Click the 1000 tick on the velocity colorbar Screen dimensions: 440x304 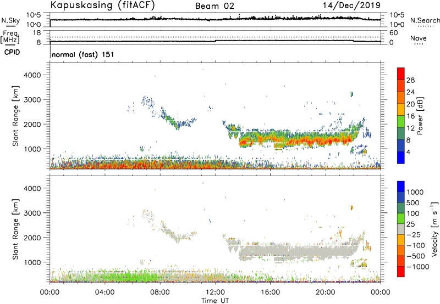coord(415,192)
